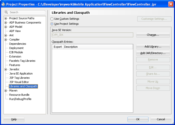
Task: Select the Maven category
Action: (13, 90)
